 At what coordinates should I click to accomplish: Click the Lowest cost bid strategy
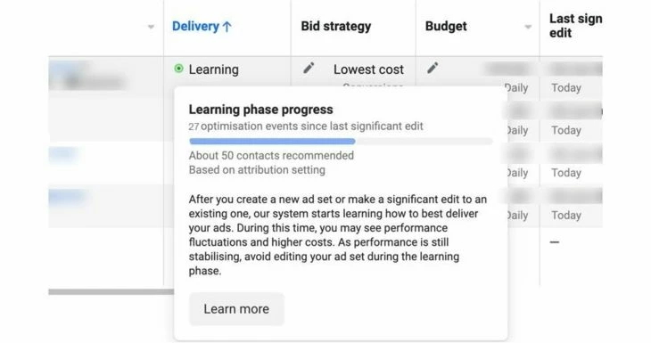click(368, 69)
